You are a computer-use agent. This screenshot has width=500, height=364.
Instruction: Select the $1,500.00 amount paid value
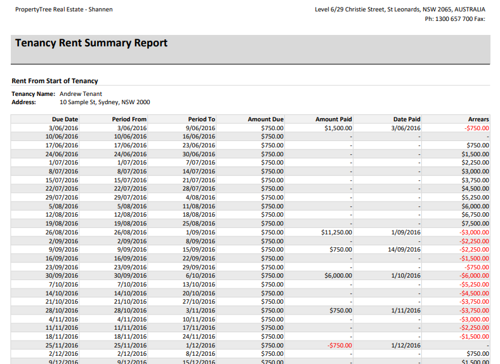coord(338,128)
